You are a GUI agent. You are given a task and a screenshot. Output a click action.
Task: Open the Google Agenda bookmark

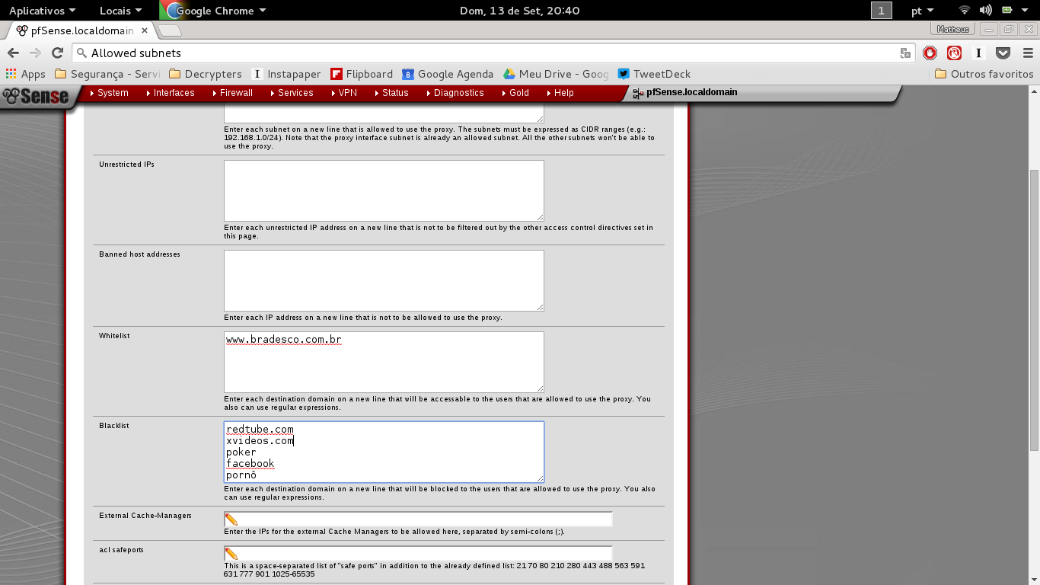pyautogui.click(x=448, y=74)
